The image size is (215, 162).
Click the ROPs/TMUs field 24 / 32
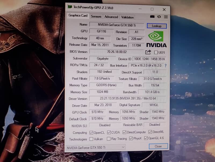tap(99, 65)
